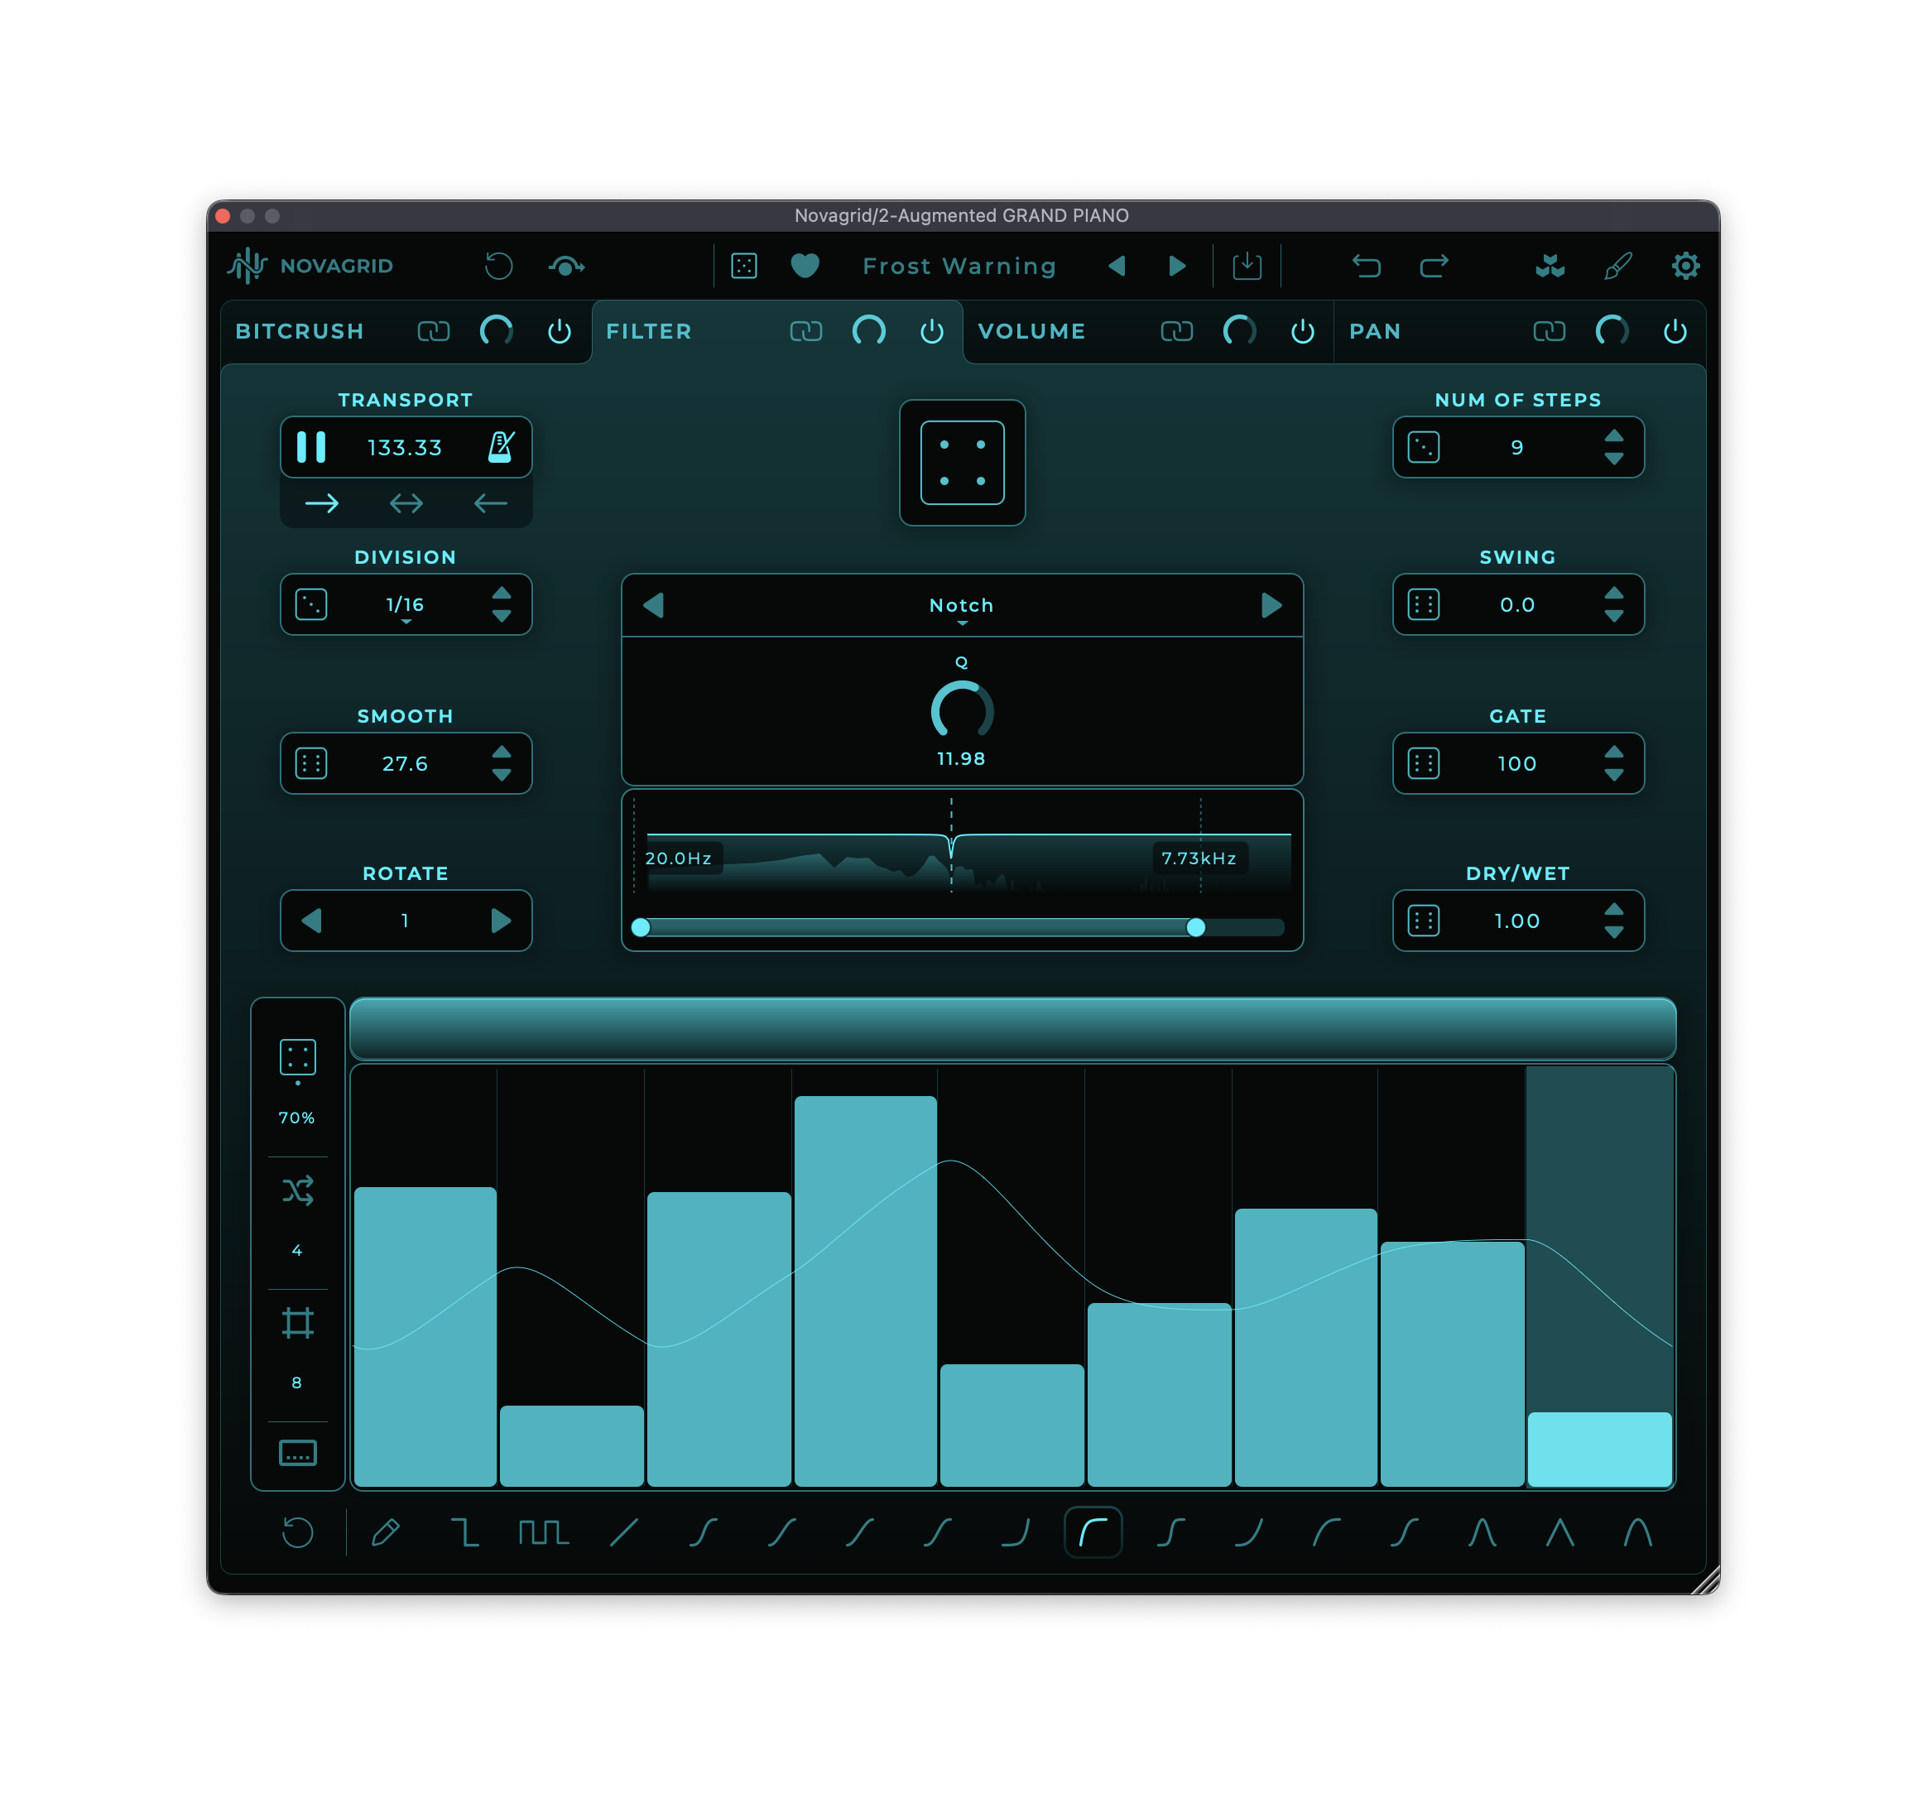Click the save preset download icon
1927x1808 pixels.
1247,266
